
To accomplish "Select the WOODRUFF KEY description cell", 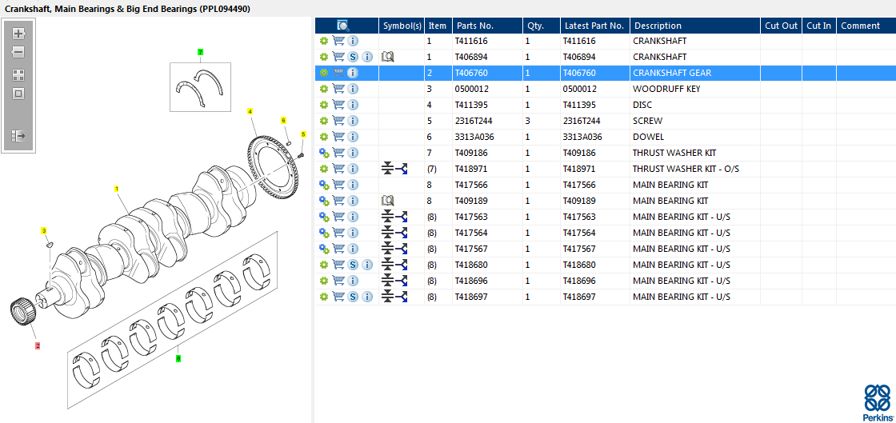I will pos(695,89).
